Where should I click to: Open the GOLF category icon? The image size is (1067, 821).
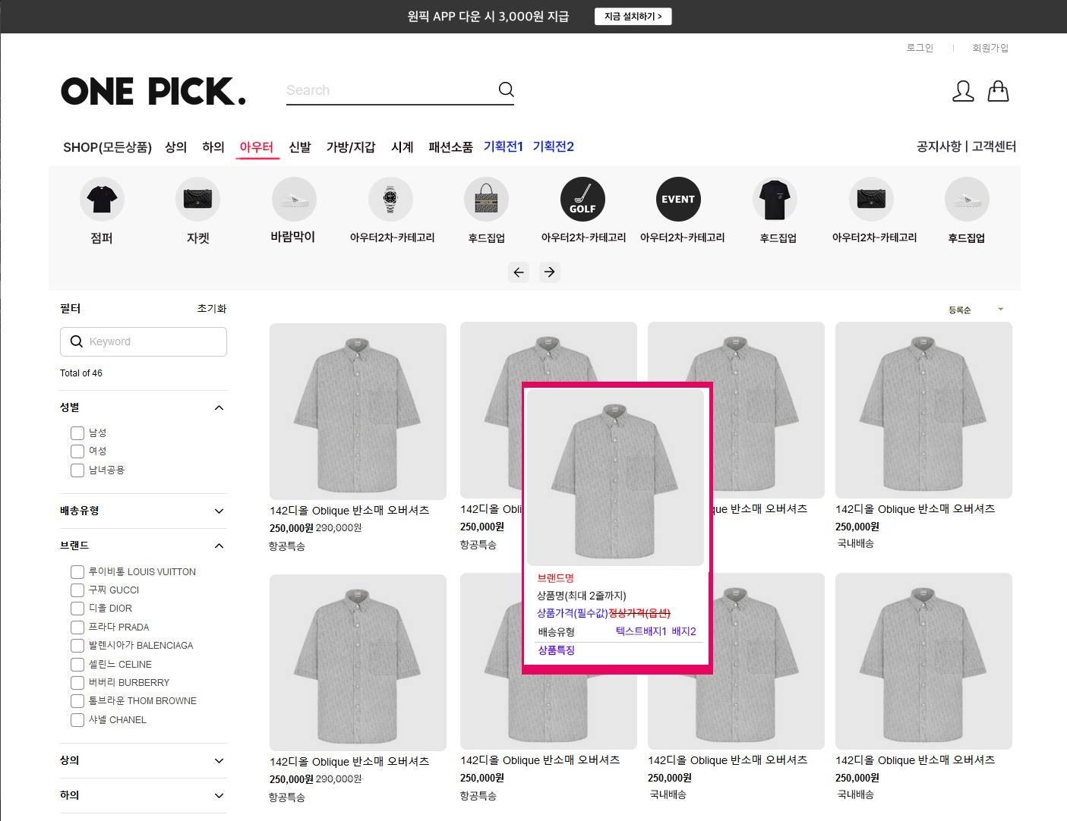coord(582,199)
